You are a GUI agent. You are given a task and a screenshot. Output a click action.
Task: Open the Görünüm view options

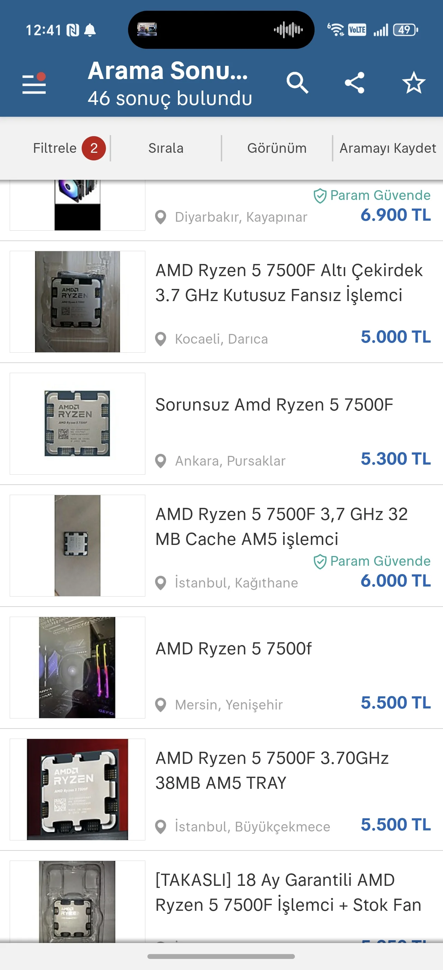click(277, 148)
